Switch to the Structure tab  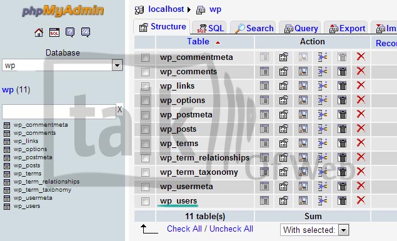tap(163, 27)
